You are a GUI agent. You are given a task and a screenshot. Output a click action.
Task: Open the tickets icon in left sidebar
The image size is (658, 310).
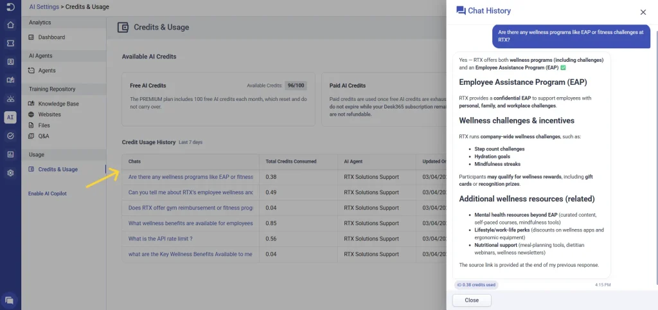tap(10, 43)
